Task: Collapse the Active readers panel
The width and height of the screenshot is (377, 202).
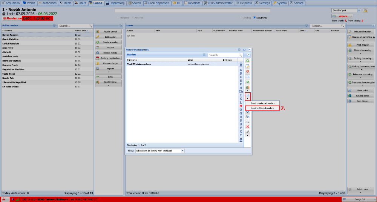Action: click(121, 25)
